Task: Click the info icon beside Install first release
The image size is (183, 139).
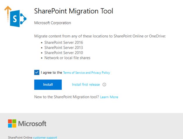Action: pyautogui.click(x=104, y=85)
